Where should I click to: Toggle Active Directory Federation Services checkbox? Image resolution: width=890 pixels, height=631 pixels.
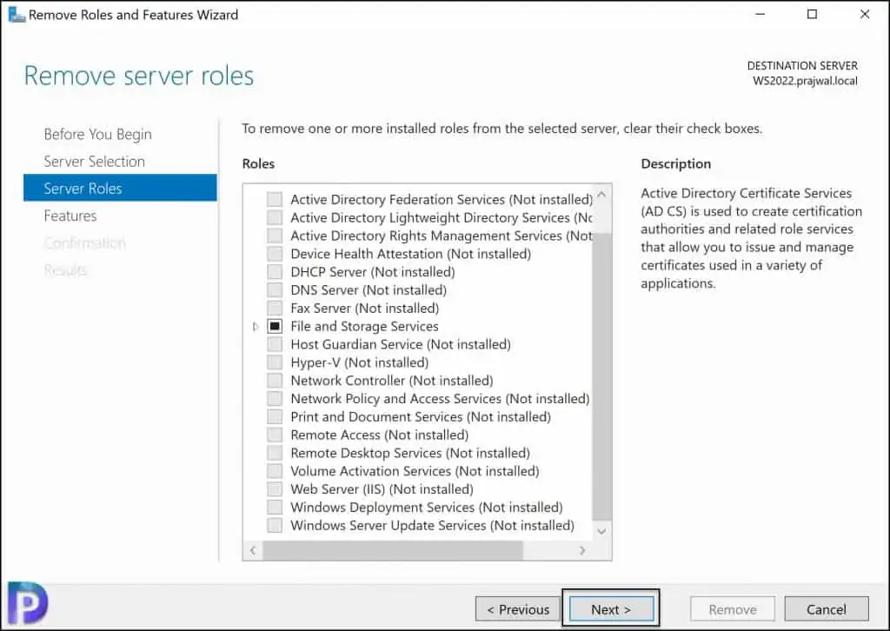pos(275,199)
